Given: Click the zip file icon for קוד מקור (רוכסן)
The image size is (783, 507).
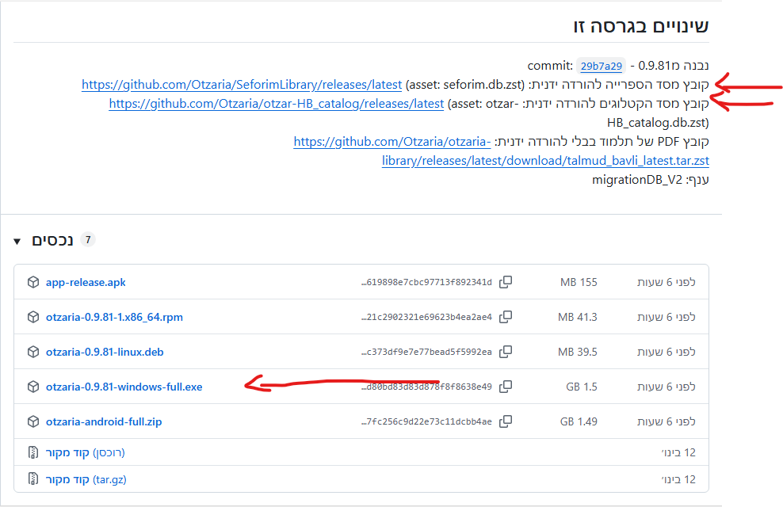Looking at the screenshot, I should (x=33, y=452).
